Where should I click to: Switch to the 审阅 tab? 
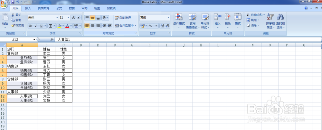[x=84, y=8]
